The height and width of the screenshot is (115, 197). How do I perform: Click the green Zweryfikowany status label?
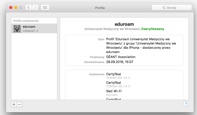click(152, 29)
